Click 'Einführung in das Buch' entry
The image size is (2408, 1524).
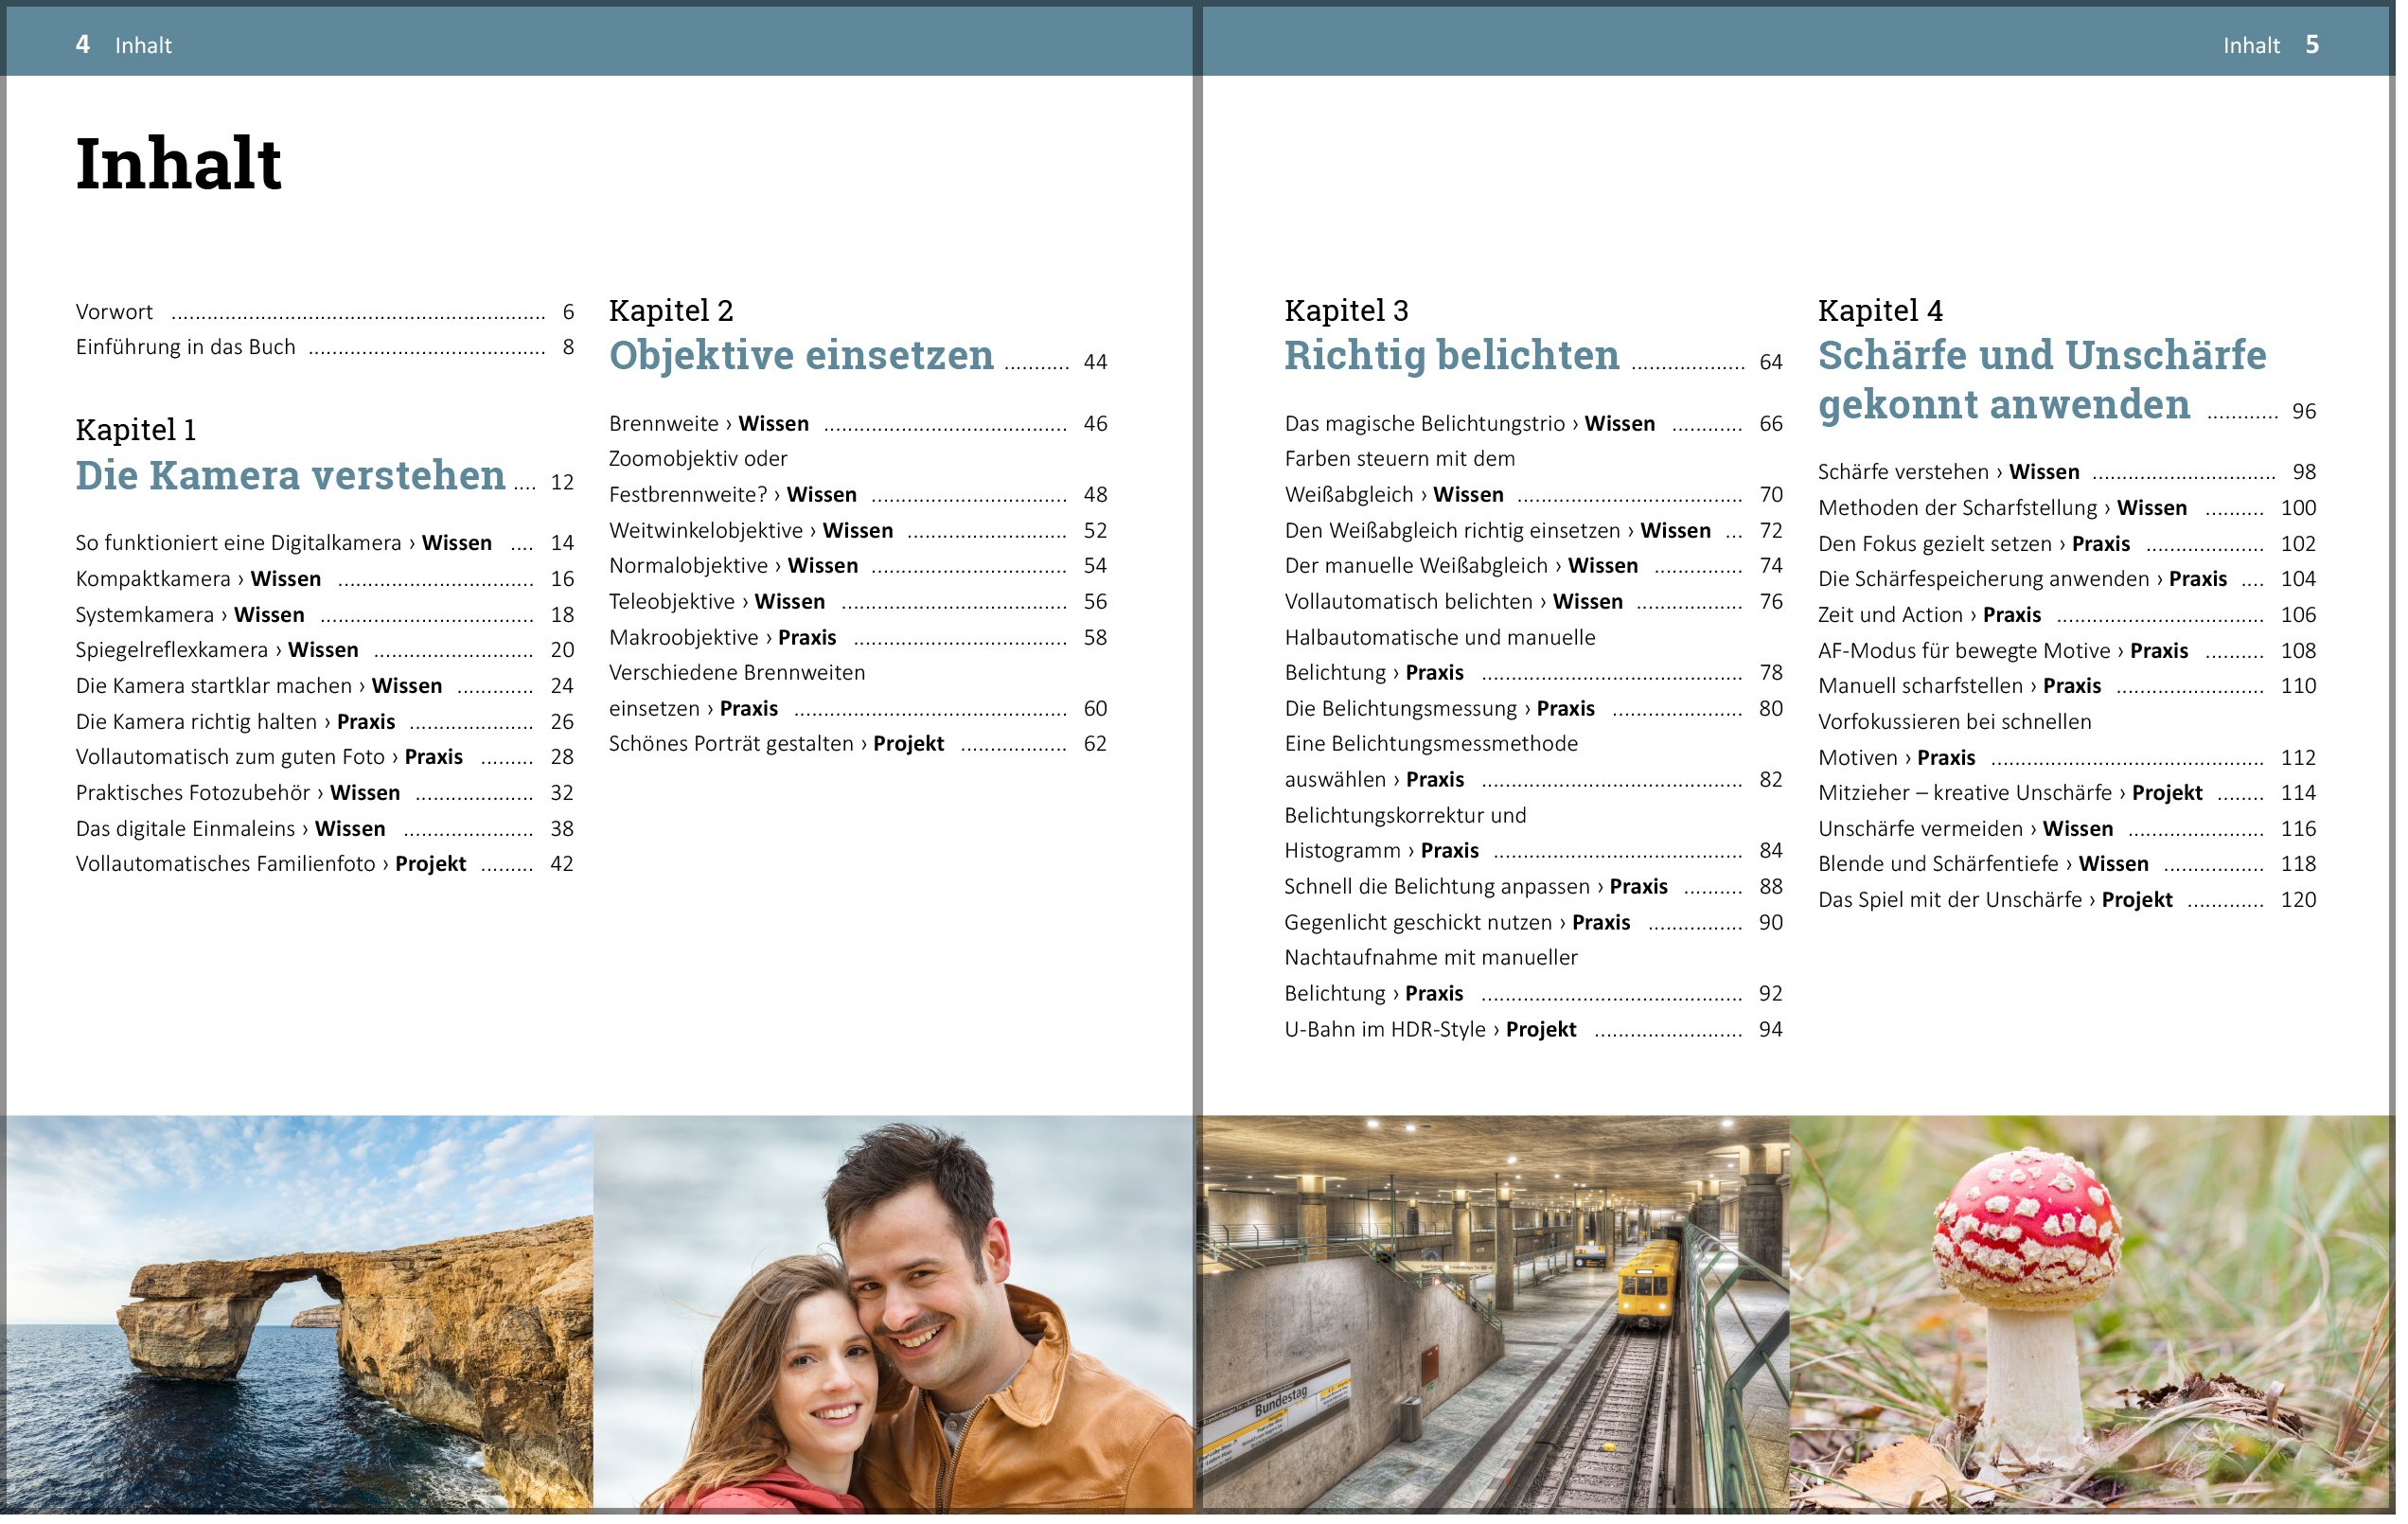click(x=325, y=347)
